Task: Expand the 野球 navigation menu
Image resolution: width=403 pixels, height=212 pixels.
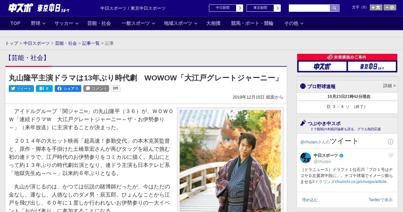Action: pyautogui.click(x=38, y=23)
